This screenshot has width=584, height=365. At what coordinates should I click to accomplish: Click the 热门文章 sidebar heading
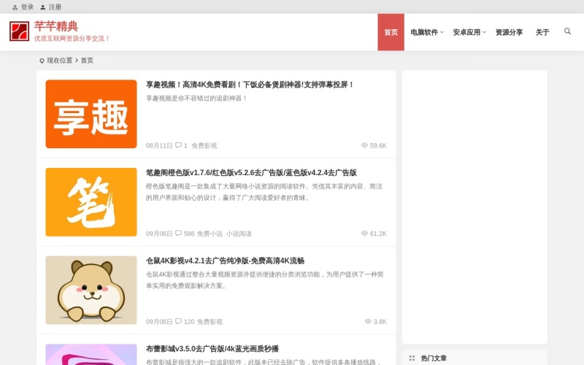pyautogui.click(x=434, y=358)
